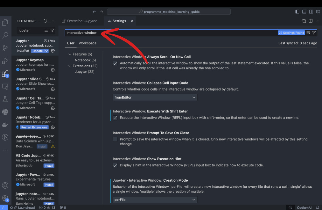Viewport: 322px width, 210px height.
Task: Click the programme_machine_learning_guide command center
Action: click(x=169, y=12)
